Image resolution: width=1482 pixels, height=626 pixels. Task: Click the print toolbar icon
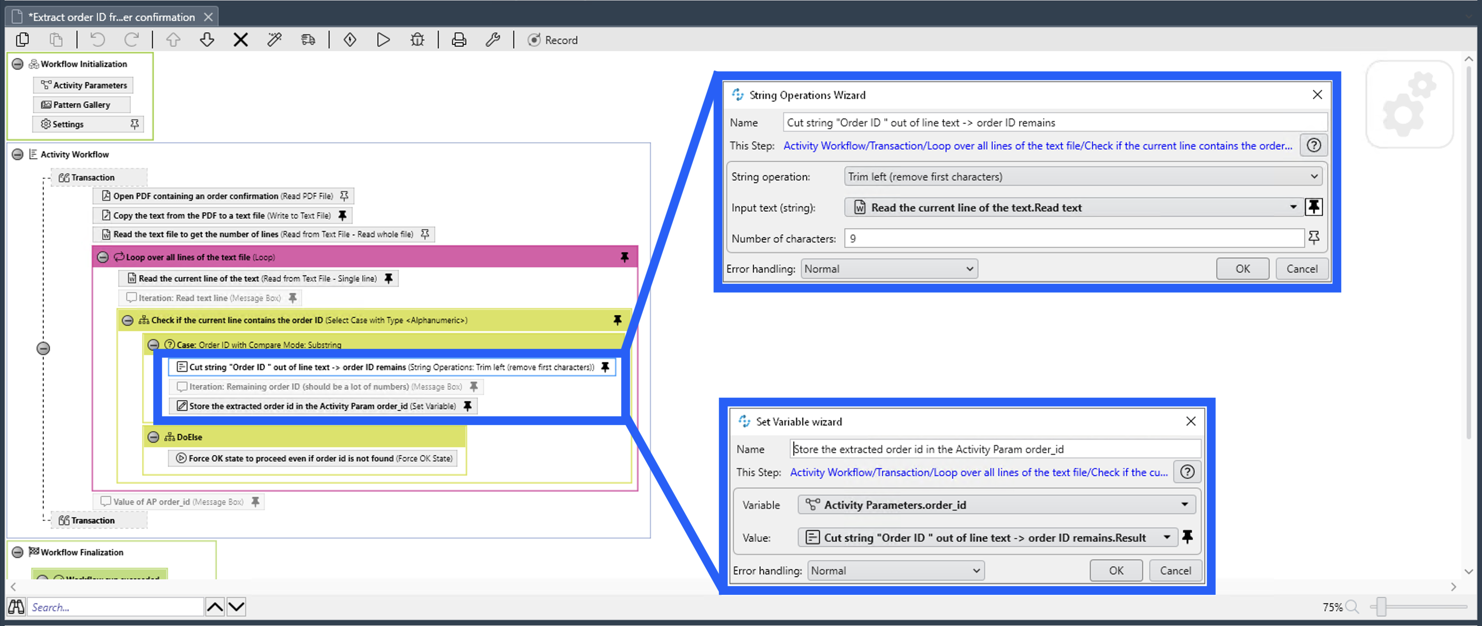(x=459, y=39)
